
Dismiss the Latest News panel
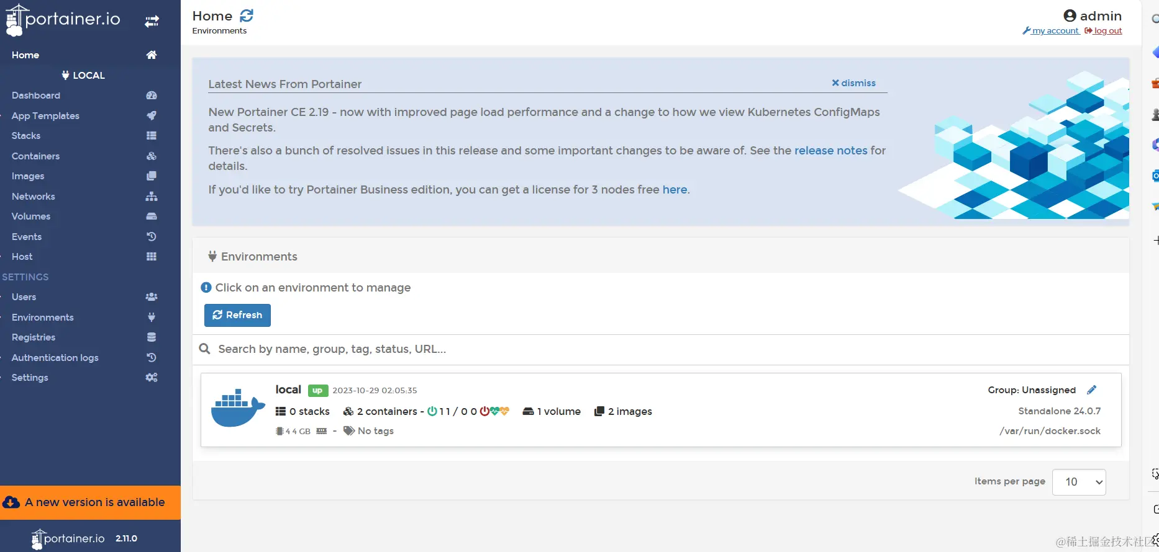pos(853,83)
